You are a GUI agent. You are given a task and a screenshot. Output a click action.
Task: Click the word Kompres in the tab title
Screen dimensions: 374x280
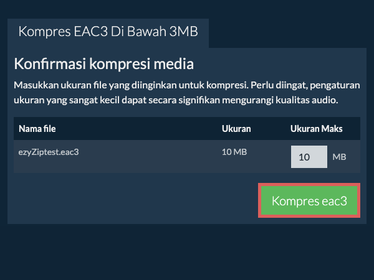39,32
